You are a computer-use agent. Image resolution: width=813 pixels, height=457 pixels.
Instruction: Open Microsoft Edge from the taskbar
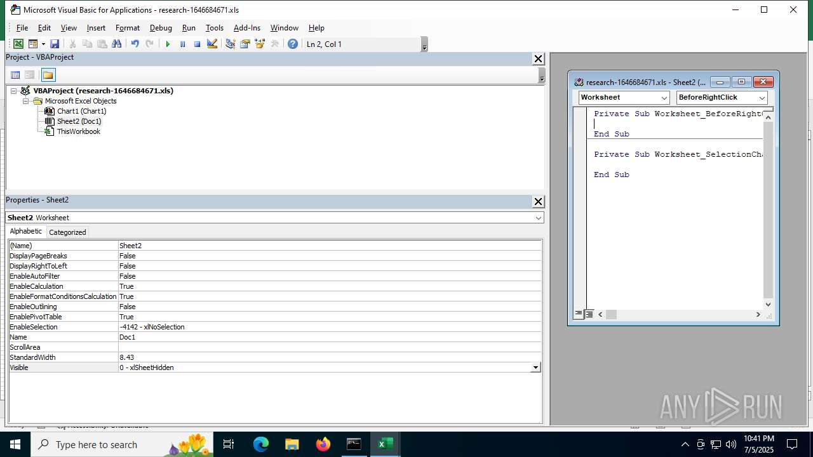(261, 444)
